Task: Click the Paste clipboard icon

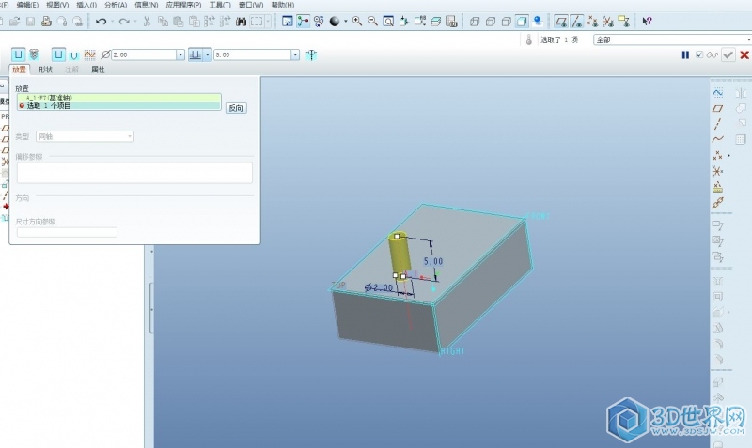Action: click(179, 21)
